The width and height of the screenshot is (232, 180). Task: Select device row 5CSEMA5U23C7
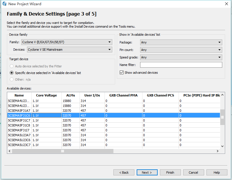pyautogui.click(x=114, y=145)
